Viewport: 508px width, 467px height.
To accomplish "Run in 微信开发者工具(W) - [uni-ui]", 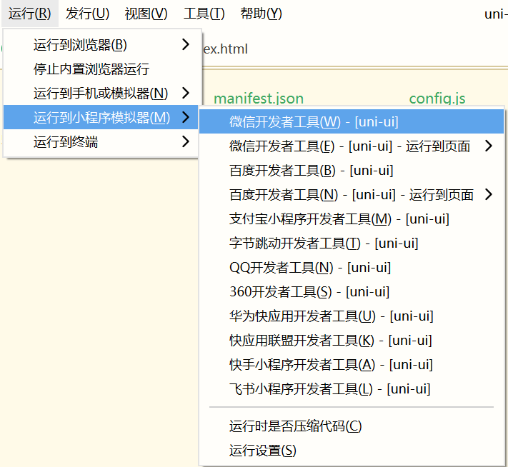I will click(352, 122).
